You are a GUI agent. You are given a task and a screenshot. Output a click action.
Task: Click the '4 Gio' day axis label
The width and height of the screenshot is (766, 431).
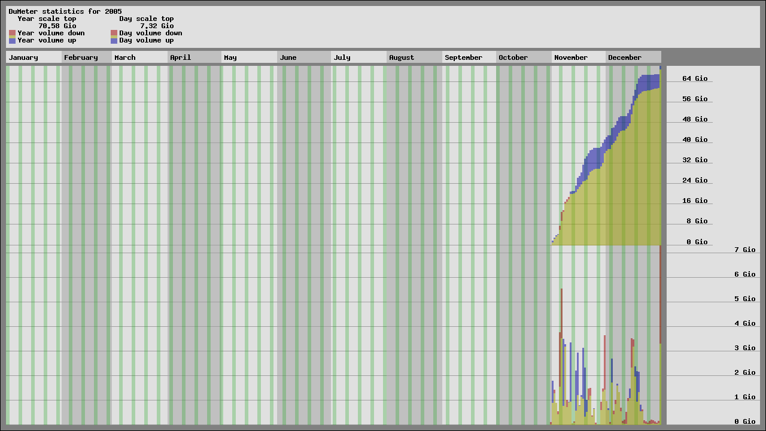pyautogui.click(x=745, y=323)
